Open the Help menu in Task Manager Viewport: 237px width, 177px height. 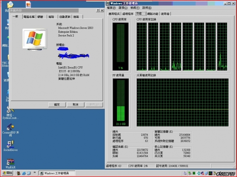coord(147,8)
